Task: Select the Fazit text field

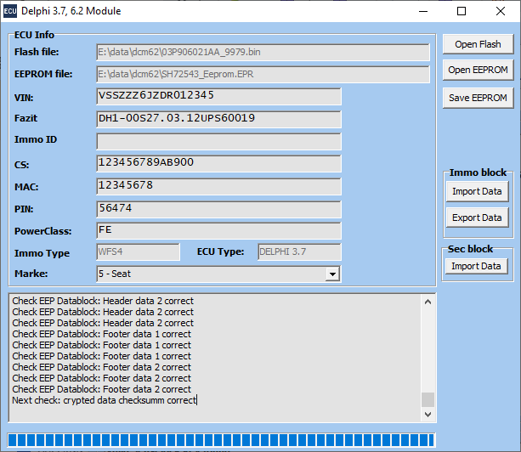Action: point(218,119)
